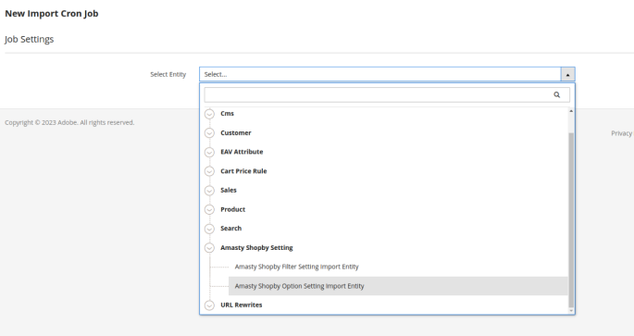Expand the Cms chevron circle icon
The height and width of the screenshot is (336, 634).
(x=209, y=114)
